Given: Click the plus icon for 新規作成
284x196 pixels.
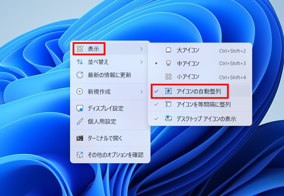Looking at the screenshot, I should [80, 92].
